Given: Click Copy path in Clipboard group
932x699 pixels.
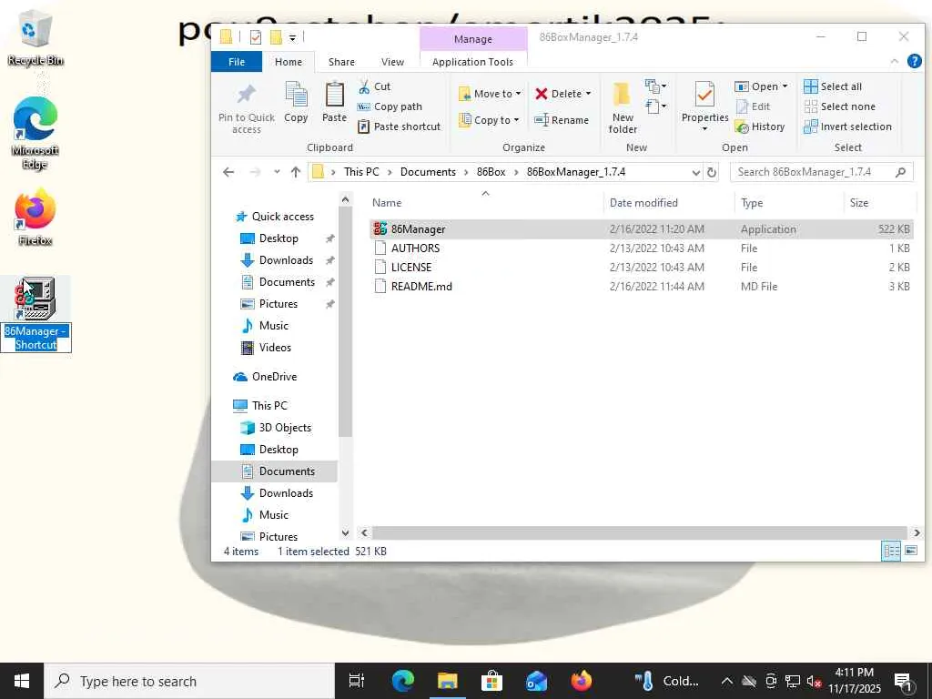Looking at the screenshot, I should click(x=390, y=107).
